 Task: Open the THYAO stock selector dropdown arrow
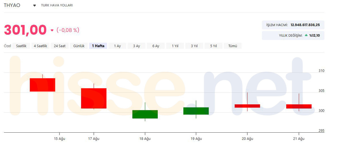coord(35,5)
